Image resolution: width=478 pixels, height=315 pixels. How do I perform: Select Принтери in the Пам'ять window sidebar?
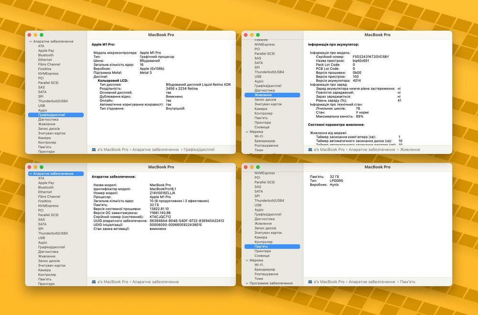(262, 251)
